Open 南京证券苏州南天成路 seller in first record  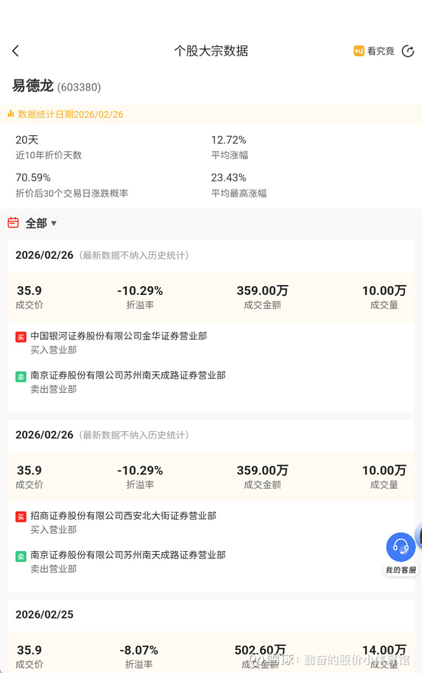pos(128,375)
